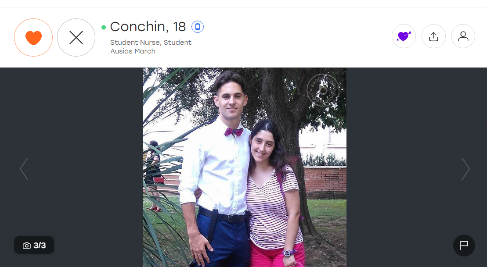
Task: Pass on this profile with the X button
Action: 76,38
